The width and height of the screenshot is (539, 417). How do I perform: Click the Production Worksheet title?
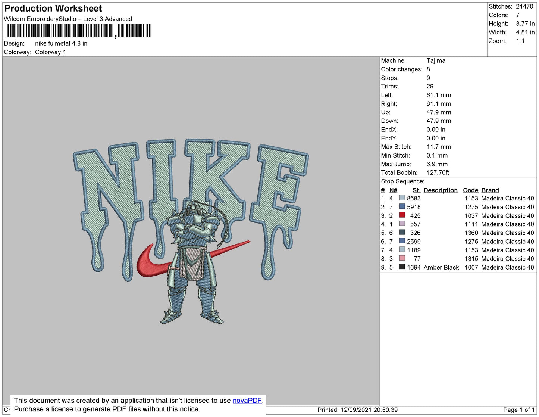(53, 8)
